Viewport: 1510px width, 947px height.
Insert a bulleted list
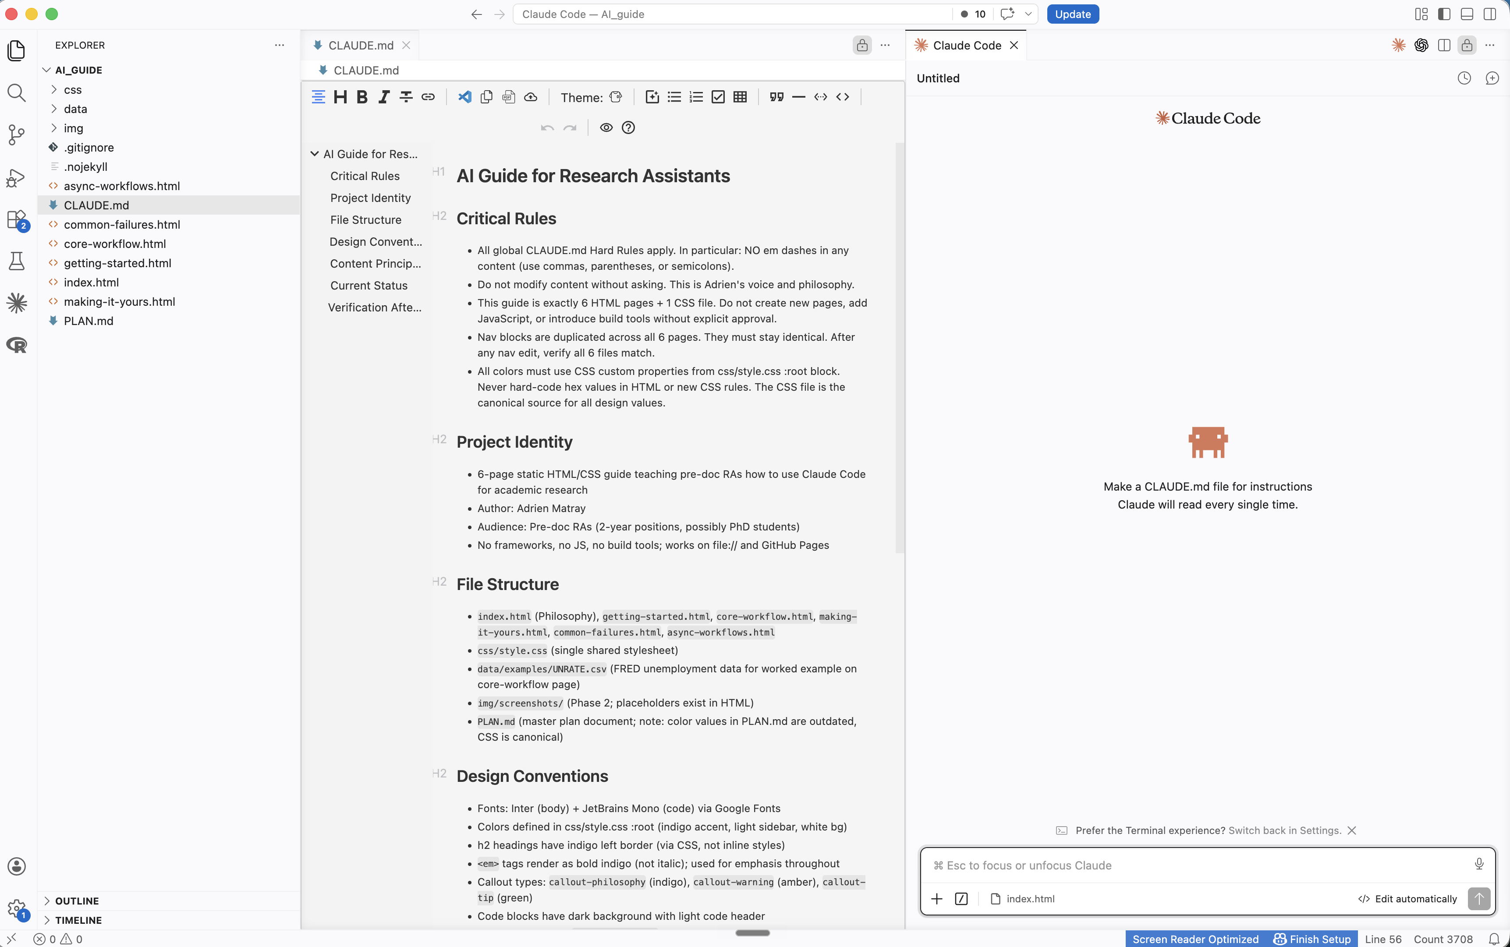[x=674, y=97]
